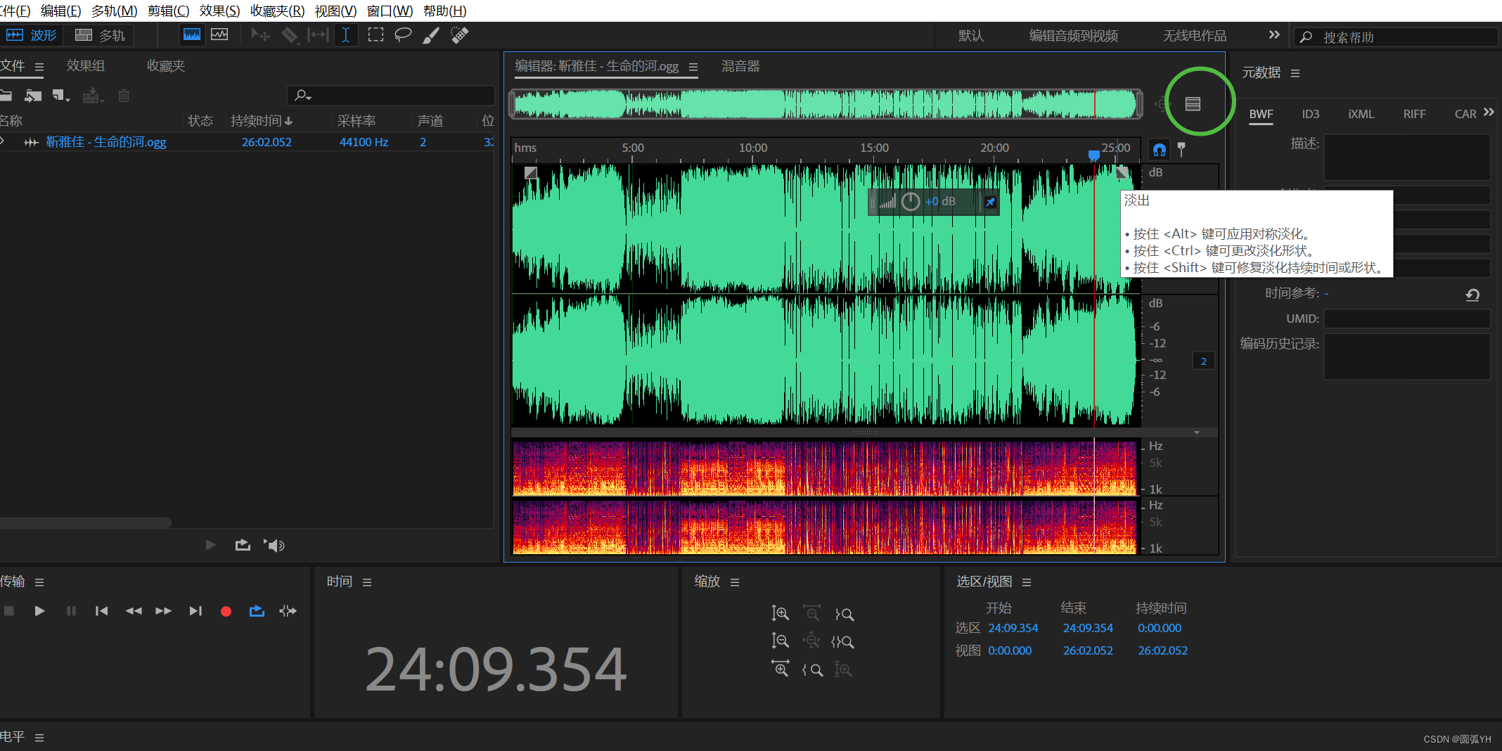Viewport: 1502px width, 751px height.
Task: Select the marquee selection tool
Action: point(375,34)
